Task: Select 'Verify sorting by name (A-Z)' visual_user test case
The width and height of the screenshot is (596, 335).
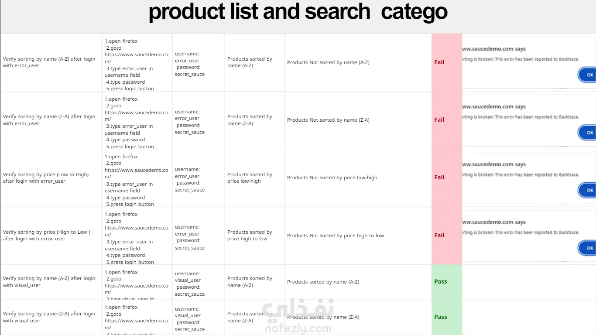Action: (49, 282)
